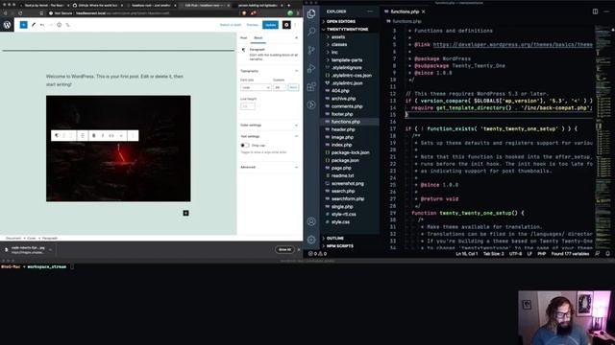Switch to the Block sidebar tab
615x345 pixels.
258,38
